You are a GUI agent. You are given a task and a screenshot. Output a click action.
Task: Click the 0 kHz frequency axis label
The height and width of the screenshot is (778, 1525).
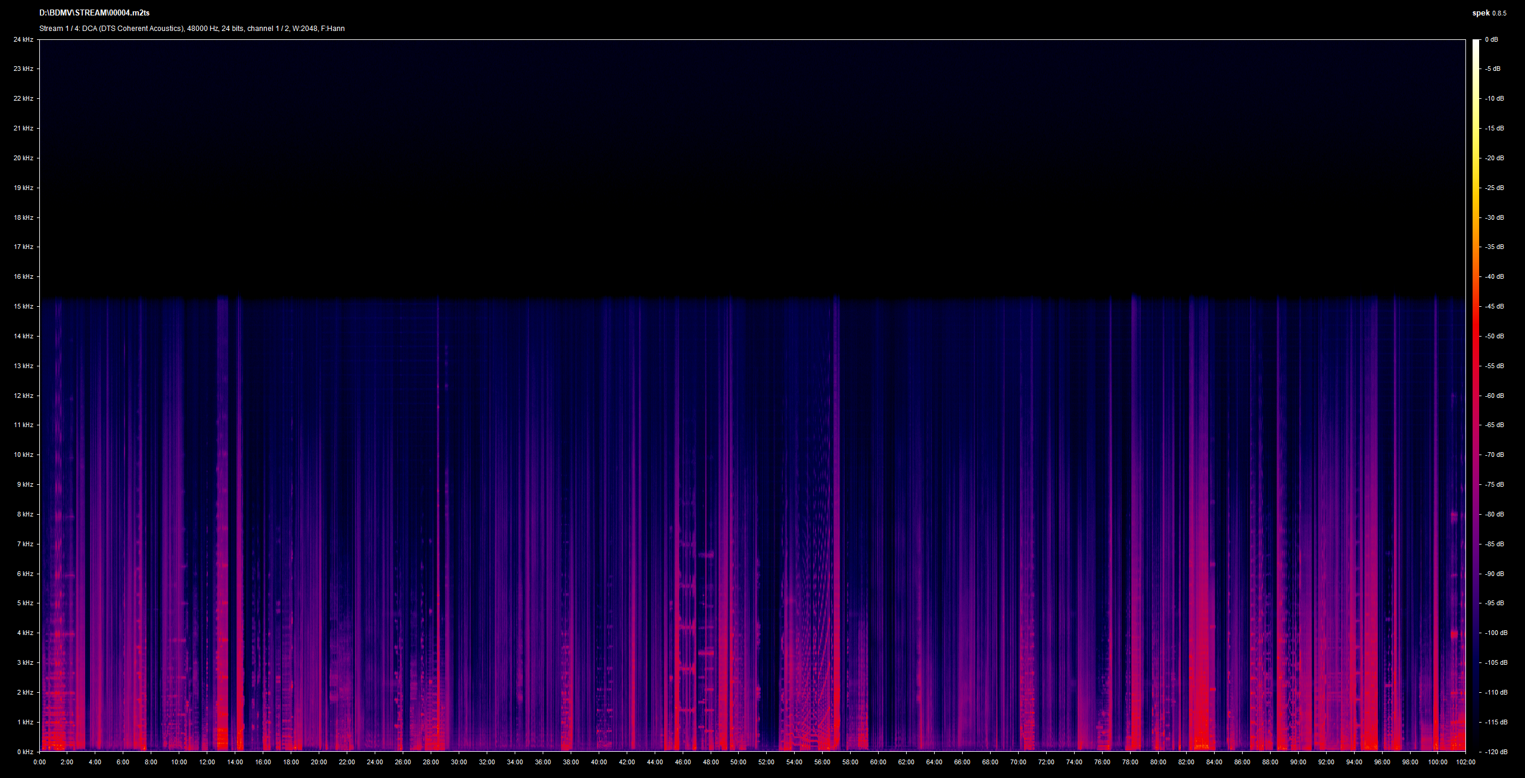tap(25, 752)
